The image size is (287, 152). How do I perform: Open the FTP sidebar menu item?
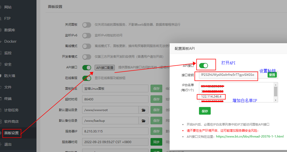pyautogui.click(x=7, y=19)
